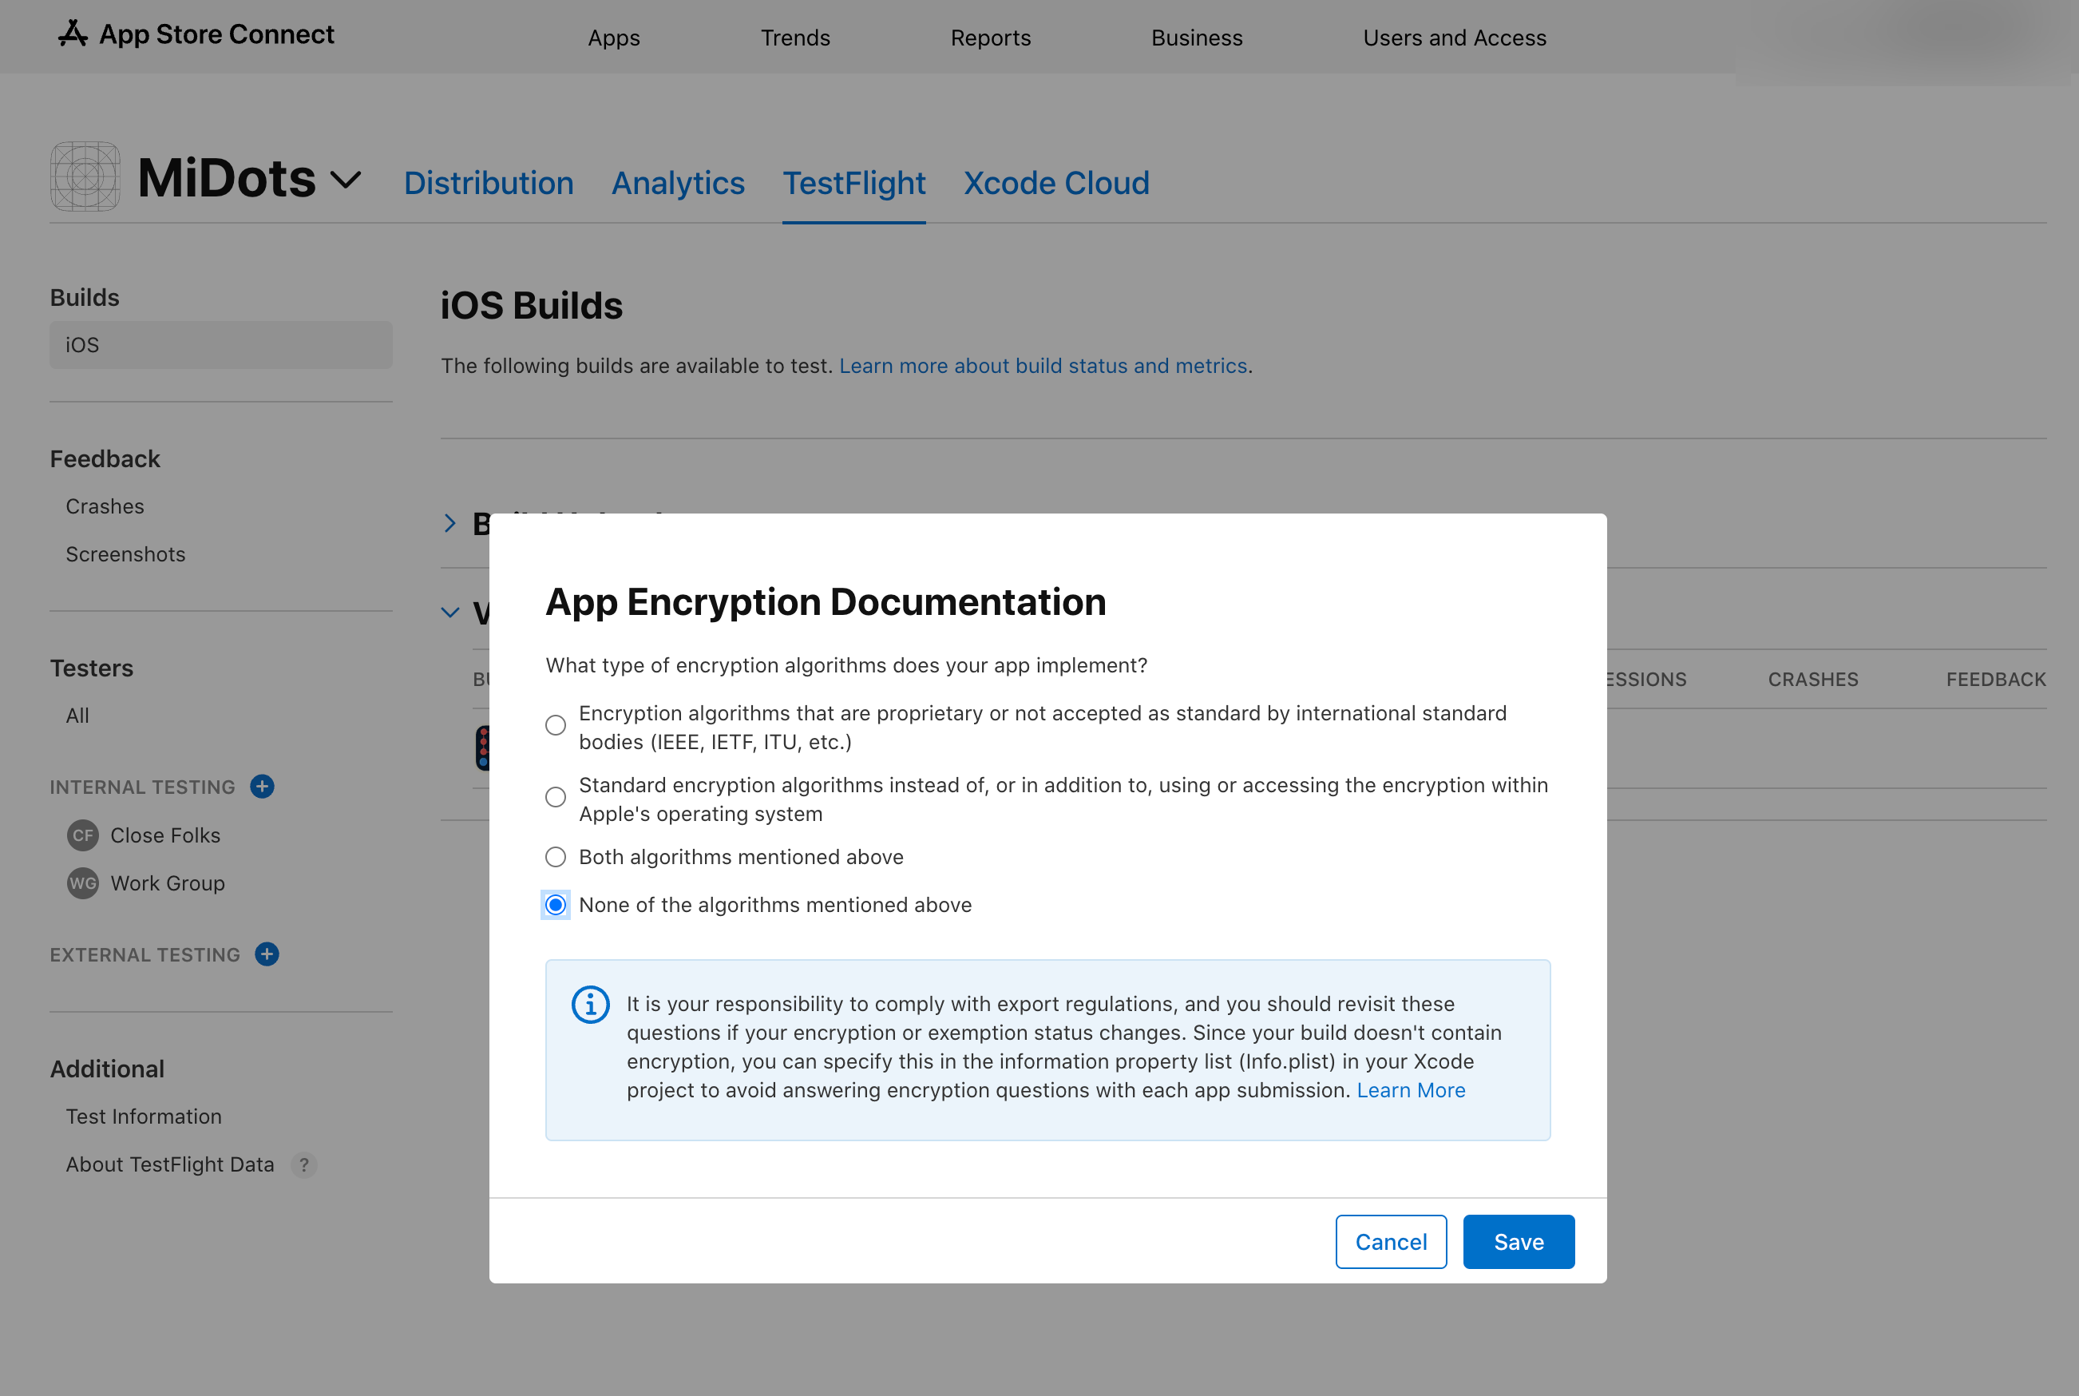Click the INTERNAL TESTING section label
The height and width of the screenshot is (1396, 2079).
[x=142, y=787]
